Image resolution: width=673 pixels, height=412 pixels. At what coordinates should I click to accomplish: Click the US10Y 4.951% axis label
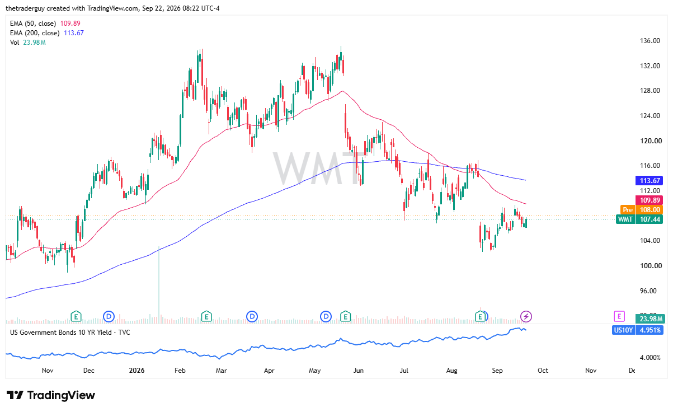tap(638, 330)
